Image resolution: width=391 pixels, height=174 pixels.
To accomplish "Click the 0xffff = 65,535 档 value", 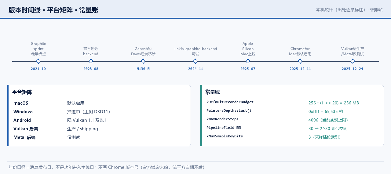I will [x=326, y=112].
